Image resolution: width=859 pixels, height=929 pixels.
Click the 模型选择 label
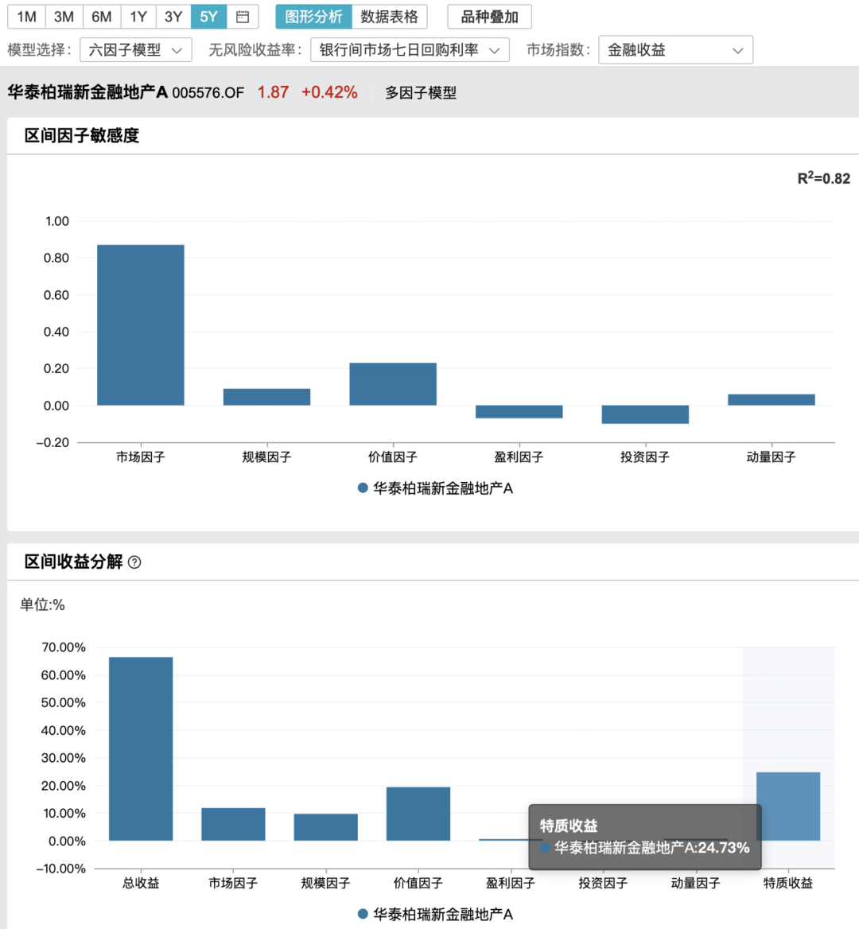[40, 50]
